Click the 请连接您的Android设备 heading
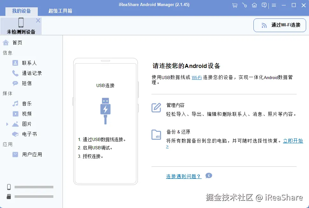309x208 pixels. coord(186,66)
